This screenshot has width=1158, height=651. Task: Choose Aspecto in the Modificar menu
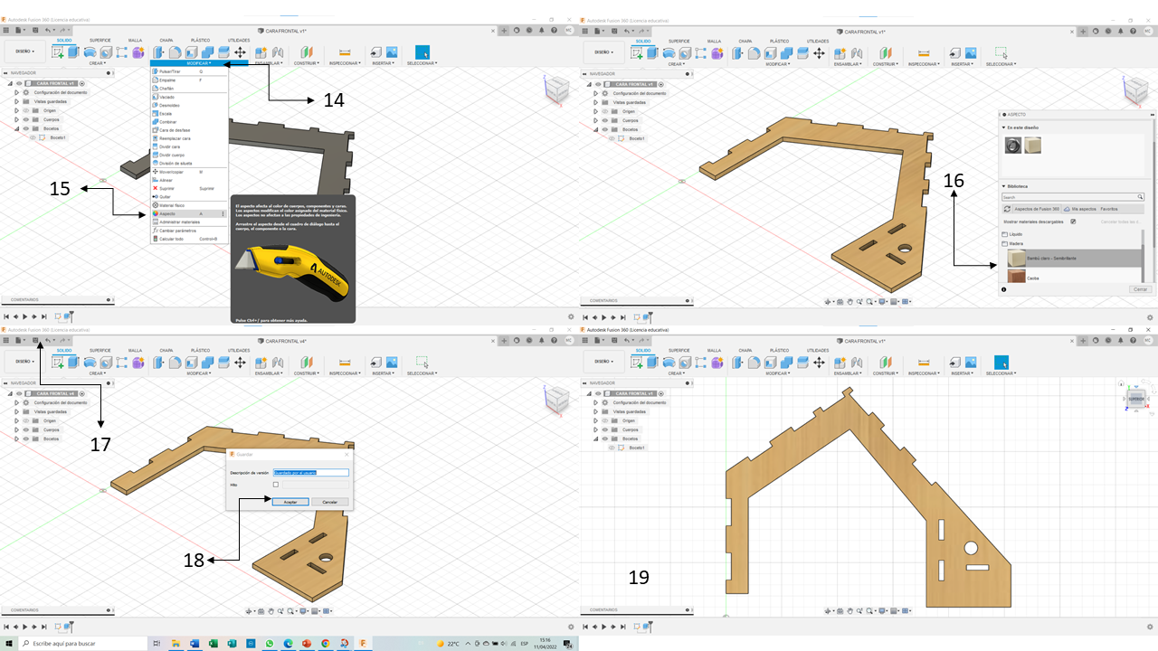pyautogui.click(x=189, y=213)
